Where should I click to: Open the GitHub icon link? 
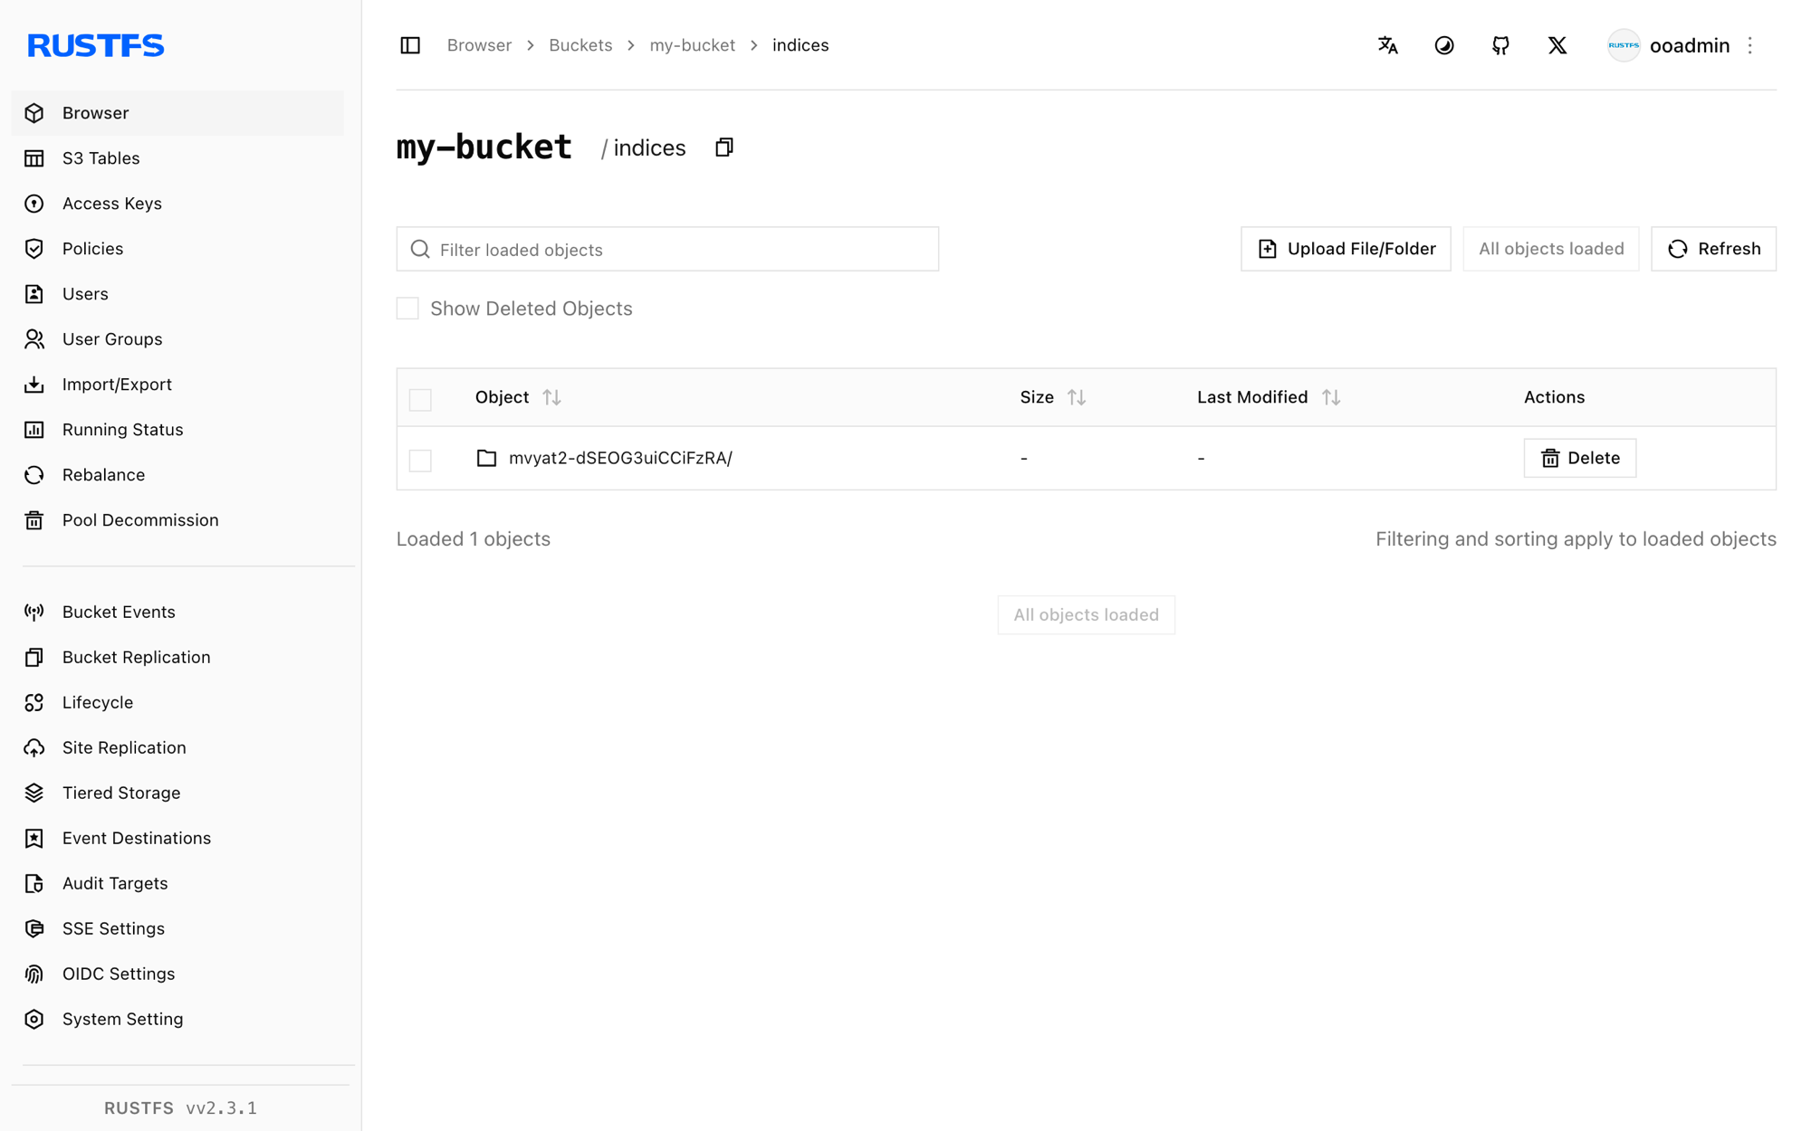tap(1500, 45)
